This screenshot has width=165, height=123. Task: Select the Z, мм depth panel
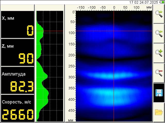coord(17,52)
